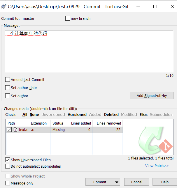Click the TortoiseGit turtle icon in title bar
The image size is (177, 188).
click(3, 6)
